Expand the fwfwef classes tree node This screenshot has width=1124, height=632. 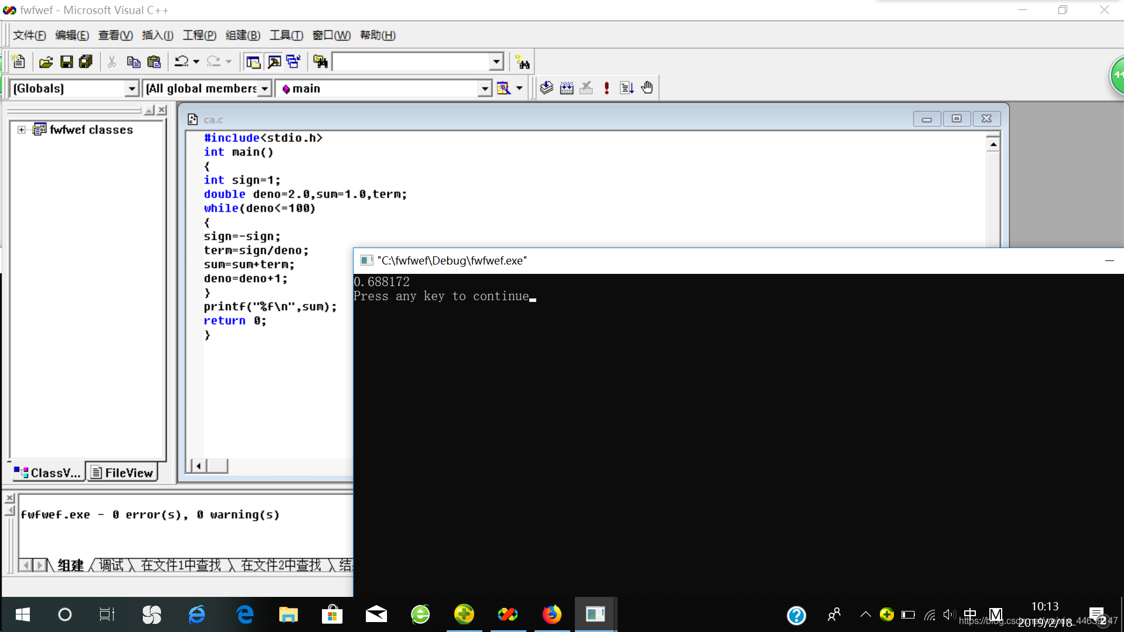(21, 130)
